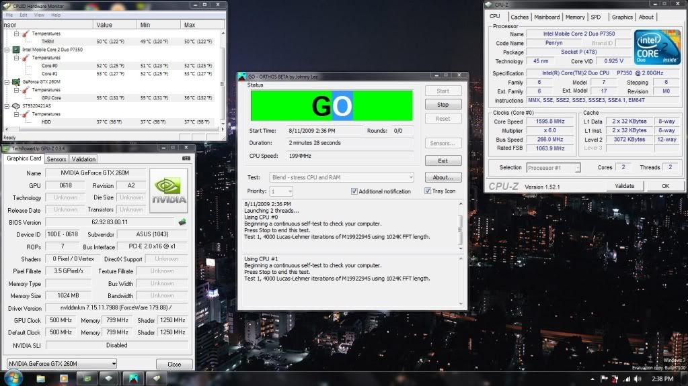
Task: Click the HWMonitor vertical scrollbar
Action: click(223, 78)
